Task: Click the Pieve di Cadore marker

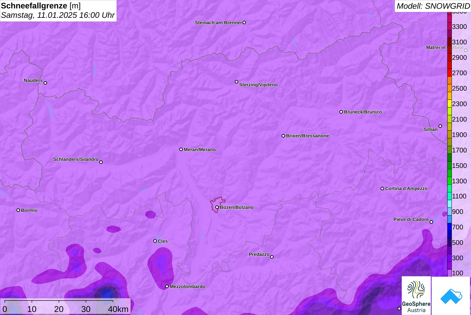Action: point(431,222)
